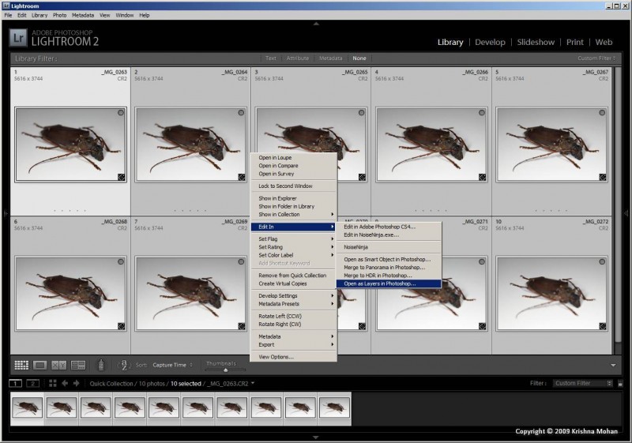Click metadata badge on _MG_0268 thumbnail
This screenshot has width=632, height=443.
[x=122, y=326]
